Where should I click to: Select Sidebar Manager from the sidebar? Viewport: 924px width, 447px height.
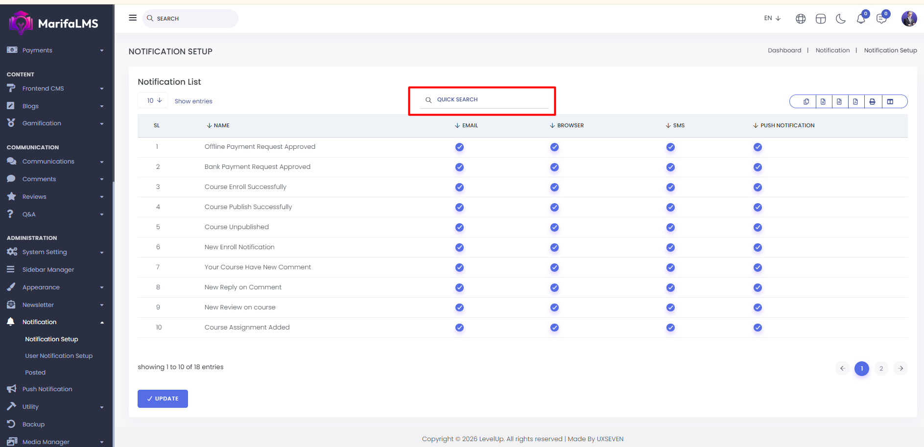(x=48, y=270)
